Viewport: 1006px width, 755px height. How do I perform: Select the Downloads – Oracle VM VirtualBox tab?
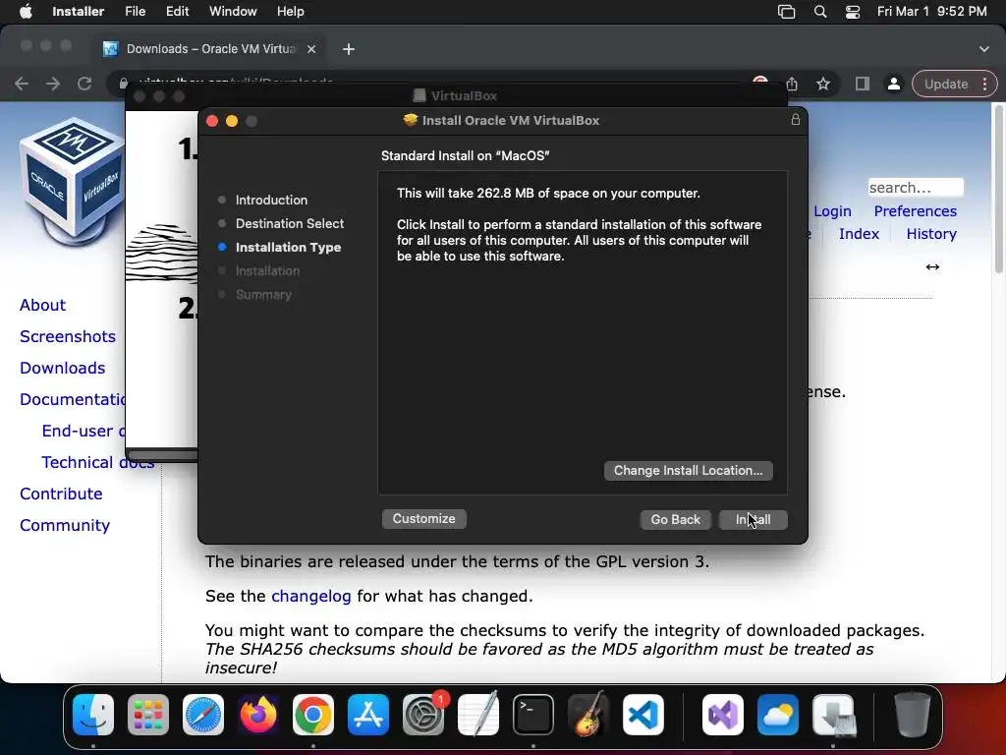coord(210,49)
